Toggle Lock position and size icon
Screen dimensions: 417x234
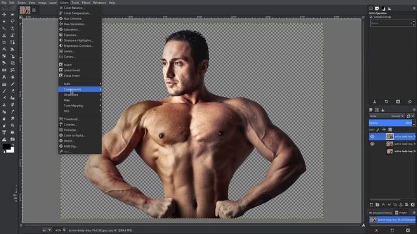point(384,130)
